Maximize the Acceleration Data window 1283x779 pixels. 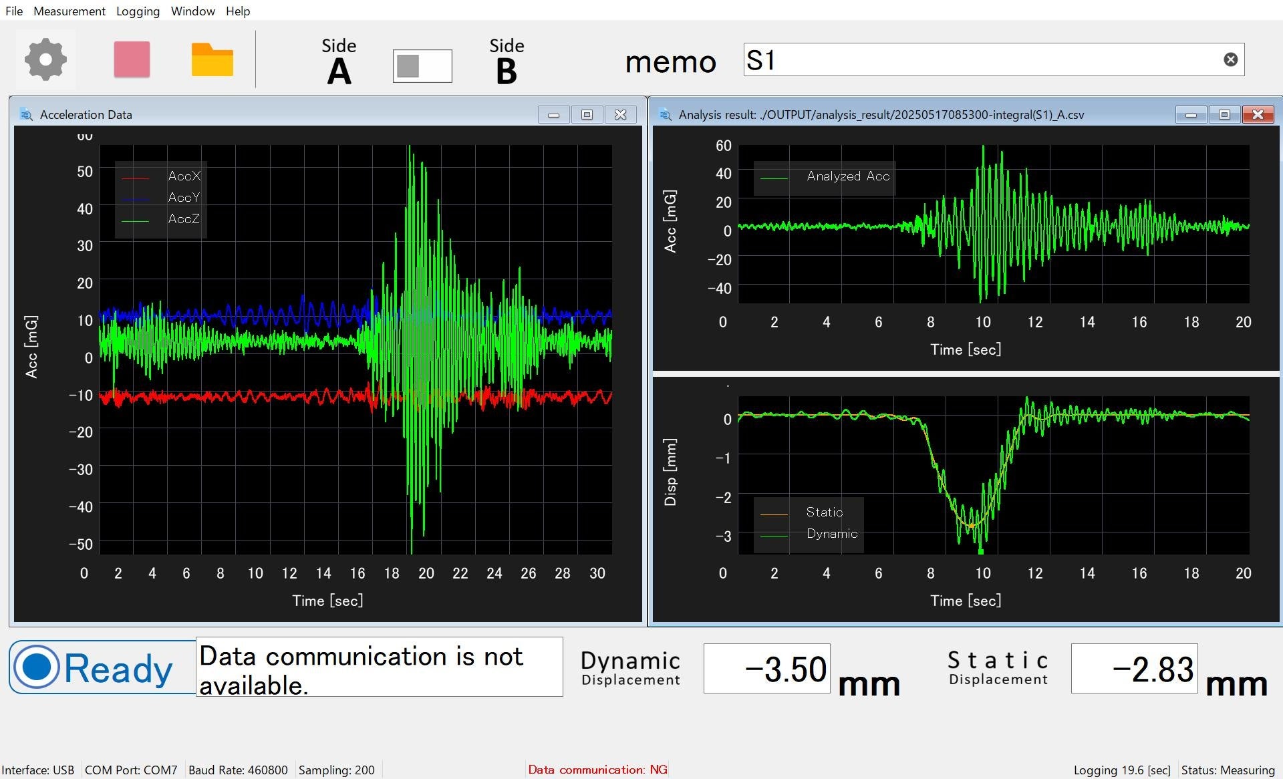[x=587, y=114]
